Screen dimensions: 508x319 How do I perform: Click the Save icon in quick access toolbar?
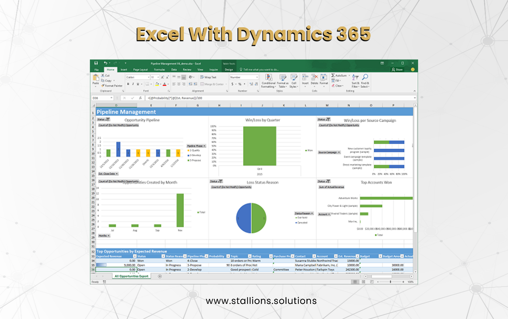(x=96, y=63)
